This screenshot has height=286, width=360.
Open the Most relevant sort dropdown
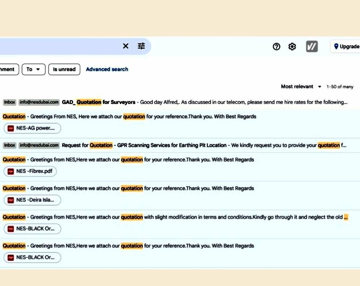pyautogui.click(x=300, y=87)
